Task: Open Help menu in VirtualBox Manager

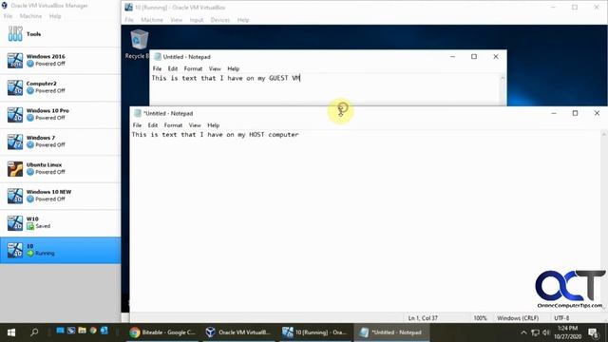Action: point(55,16)
